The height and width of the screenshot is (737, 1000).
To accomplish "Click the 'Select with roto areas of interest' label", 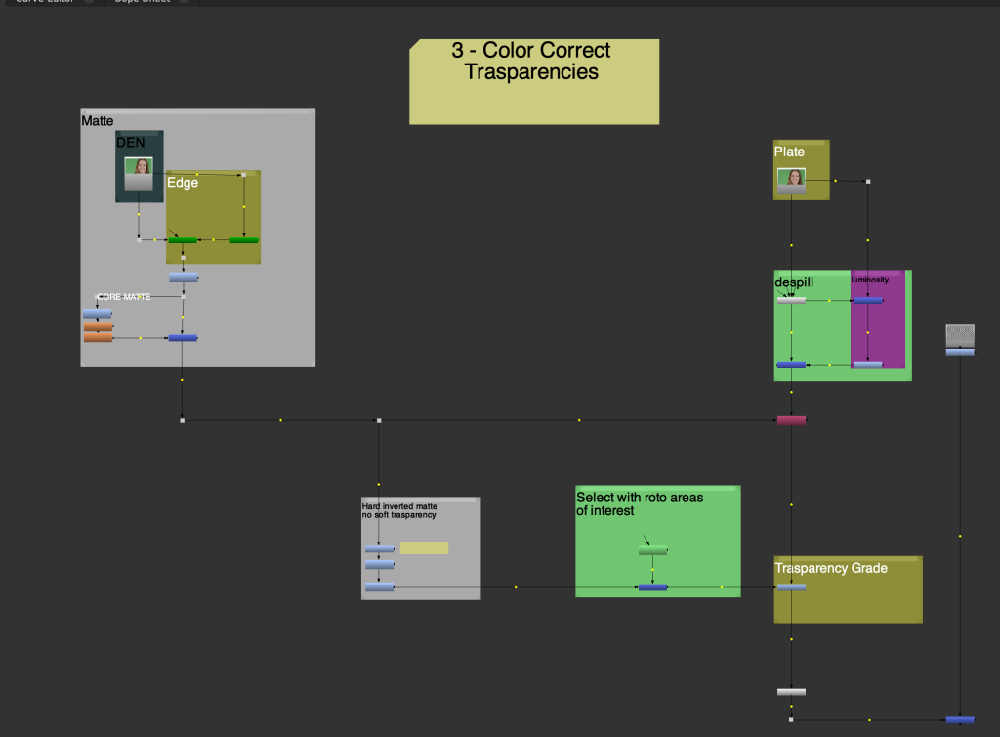I will pyautogui.click(x=640, y=504).
